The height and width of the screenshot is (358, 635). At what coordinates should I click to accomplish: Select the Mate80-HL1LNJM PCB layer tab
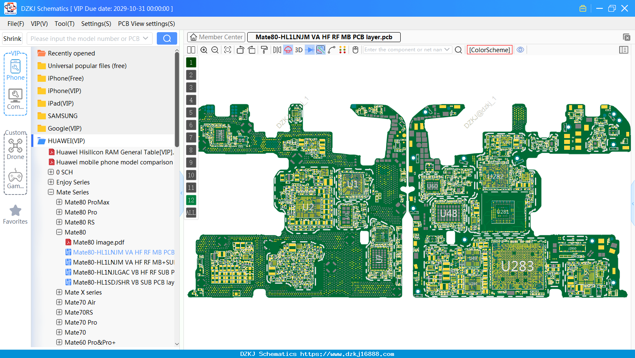(324, 37)
